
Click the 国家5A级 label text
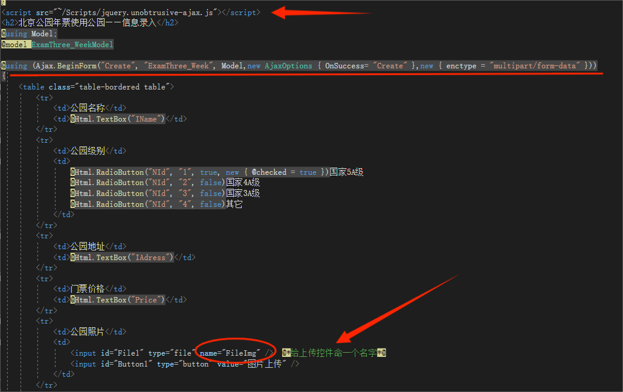point(346,172)
